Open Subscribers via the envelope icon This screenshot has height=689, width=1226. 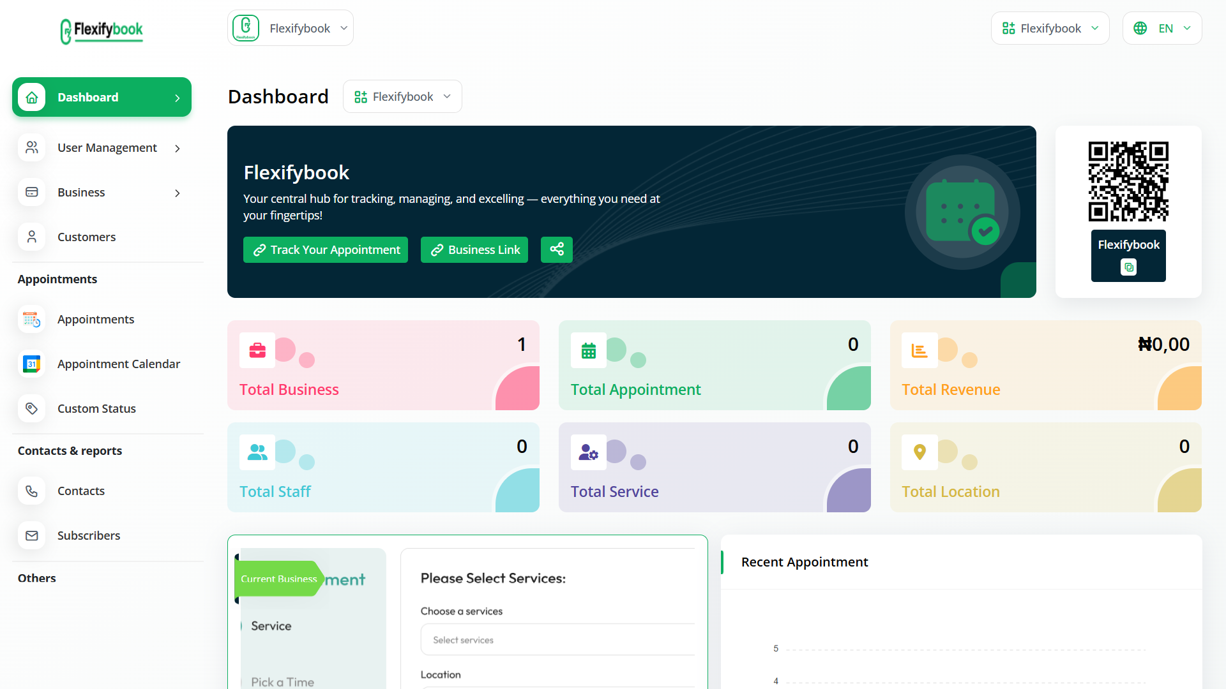click(x=31, y=535)
